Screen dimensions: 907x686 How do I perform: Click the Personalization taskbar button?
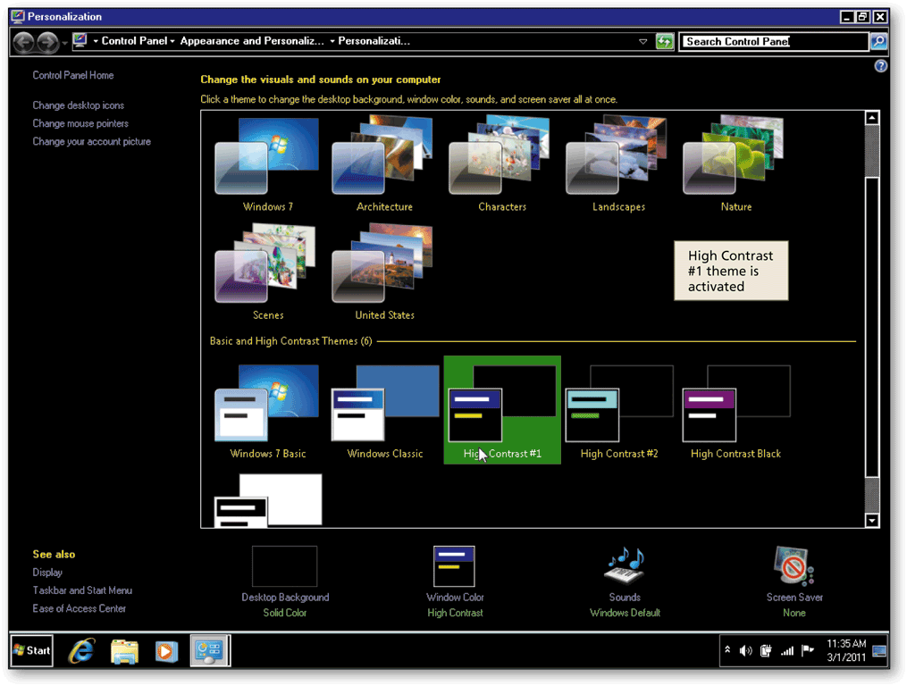(x=210, y=650)
